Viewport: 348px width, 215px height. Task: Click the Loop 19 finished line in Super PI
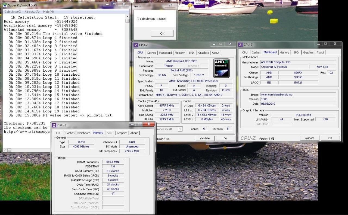[44, 111]
